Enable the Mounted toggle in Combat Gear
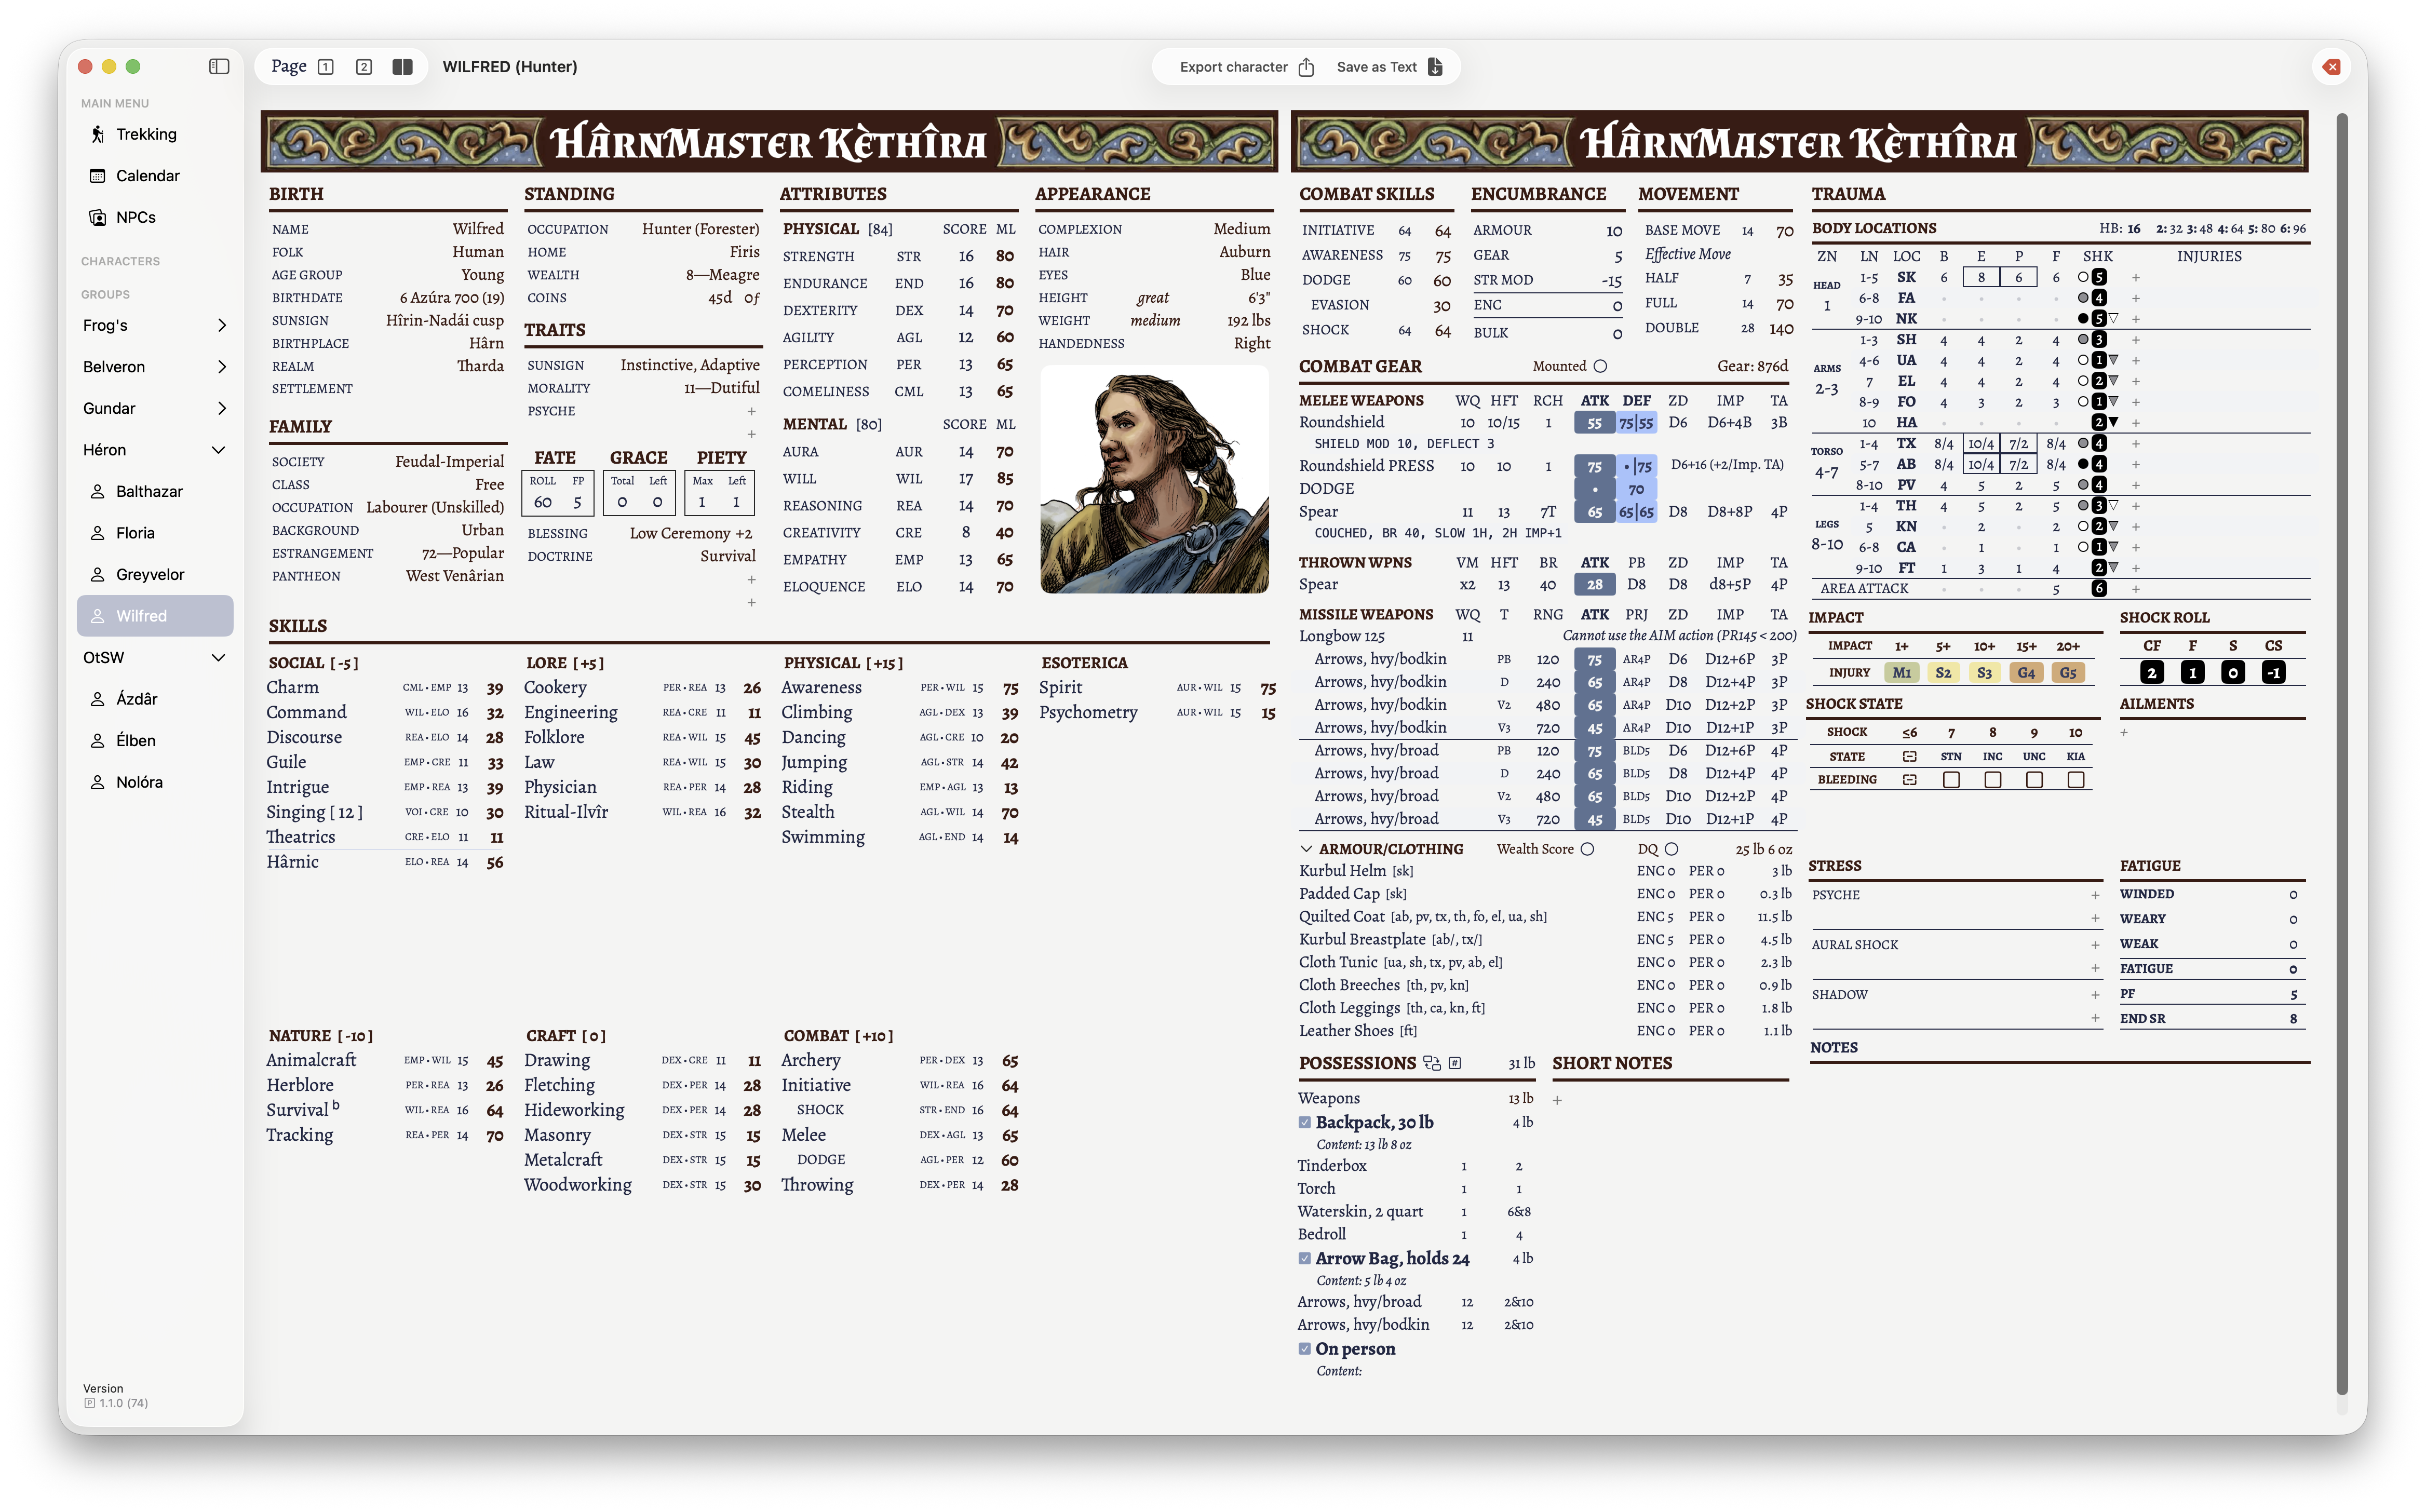The width and height of the screenshot is (2426, 1512). (1601, 366)
